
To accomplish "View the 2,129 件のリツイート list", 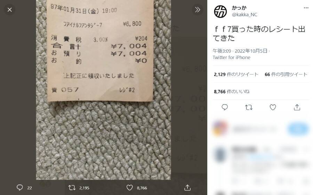I will [236, 74].
